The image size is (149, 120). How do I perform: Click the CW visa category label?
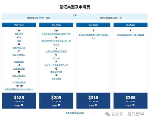(56, 31)
